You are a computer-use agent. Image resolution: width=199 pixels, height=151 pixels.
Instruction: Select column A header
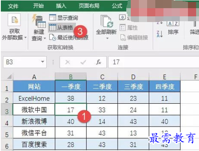click(34, 77)
